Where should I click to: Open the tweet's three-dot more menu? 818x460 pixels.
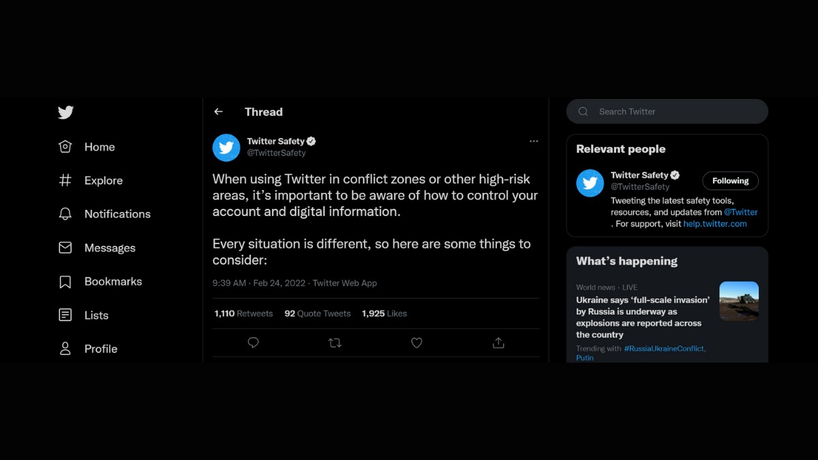(534, 141)
